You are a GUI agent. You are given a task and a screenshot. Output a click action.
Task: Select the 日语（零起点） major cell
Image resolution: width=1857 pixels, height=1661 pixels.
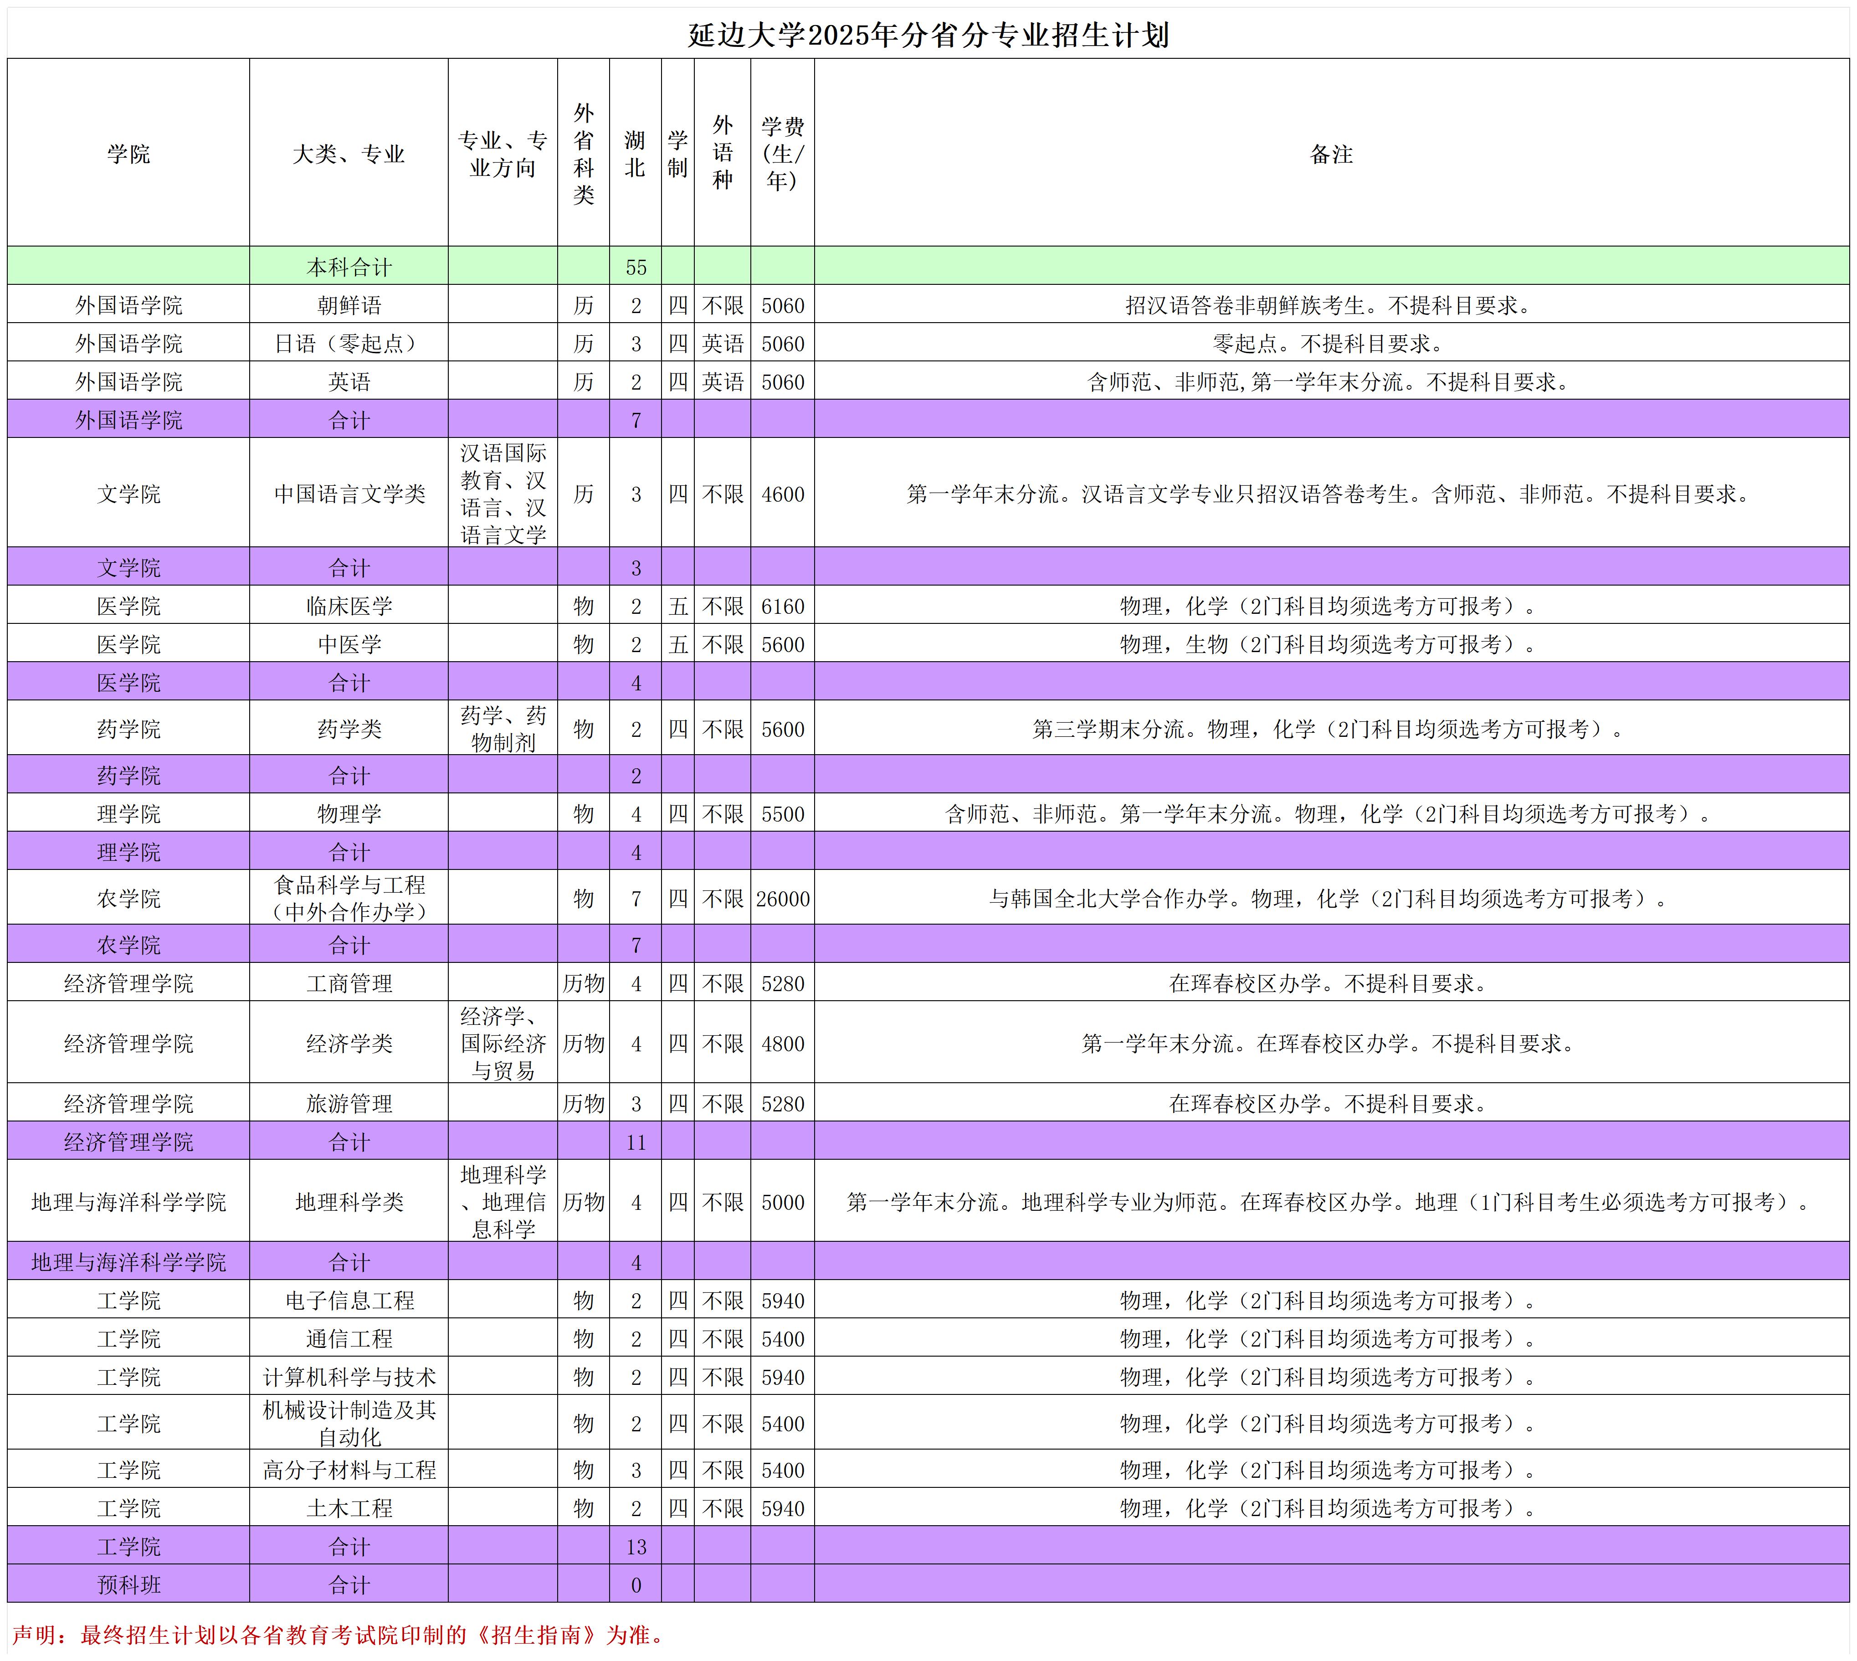(x=349, y=343)
